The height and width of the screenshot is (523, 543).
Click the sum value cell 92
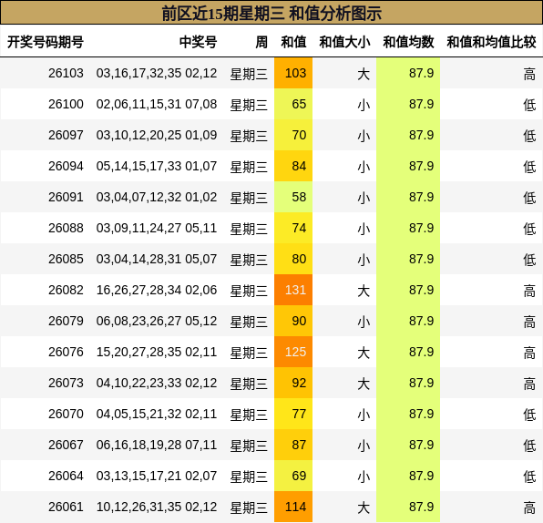pyautogui.click(x=293, y=383)
